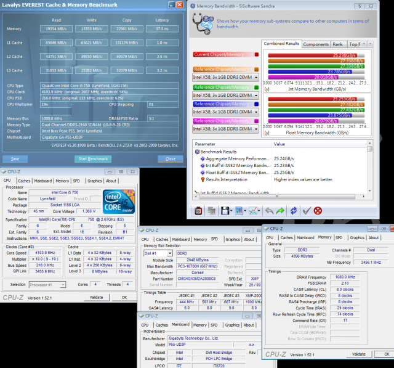This screenshot has width=394, height=368.
Task: Click the title icon of the CPU-Z Memory window
Action: (266, 229)
